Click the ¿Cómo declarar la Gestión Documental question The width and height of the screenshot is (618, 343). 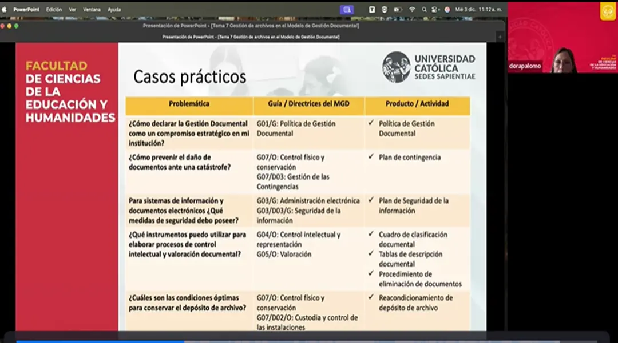pyautogui.click(x=189, y=133)
